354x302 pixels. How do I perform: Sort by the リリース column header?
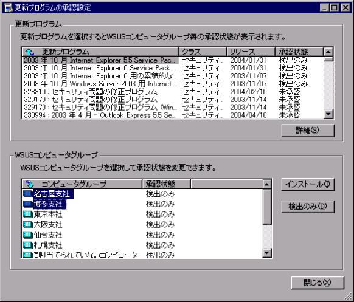[251, 52]
